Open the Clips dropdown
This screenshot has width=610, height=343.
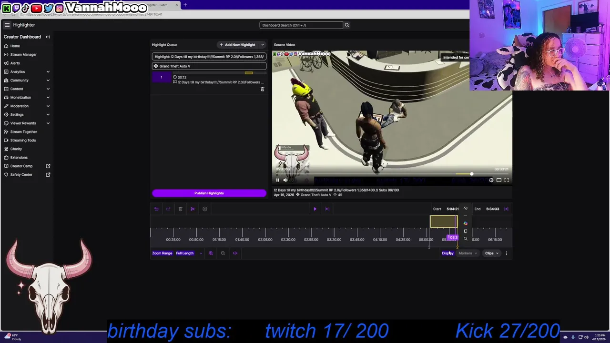(x=492, y=253)
